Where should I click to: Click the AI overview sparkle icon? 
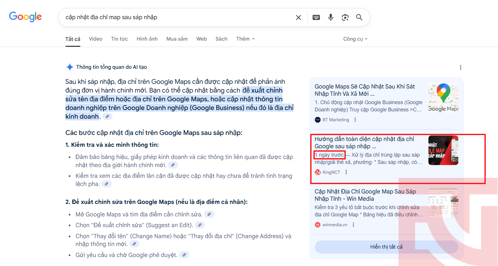coord(70,67)
